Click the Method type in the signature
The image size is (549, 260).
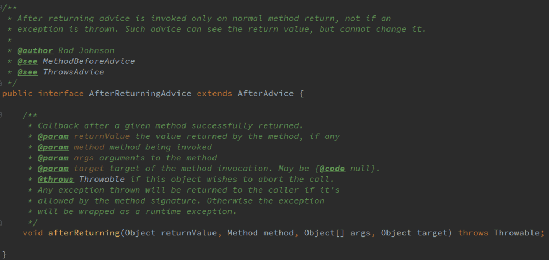click(242, 233)
